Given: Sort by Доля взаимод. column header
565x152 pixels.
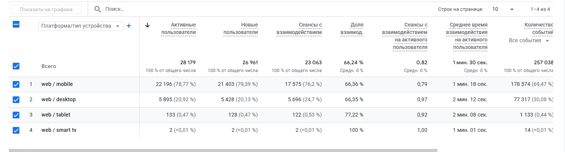Looking at the screenshot, I should pos(351,28).
